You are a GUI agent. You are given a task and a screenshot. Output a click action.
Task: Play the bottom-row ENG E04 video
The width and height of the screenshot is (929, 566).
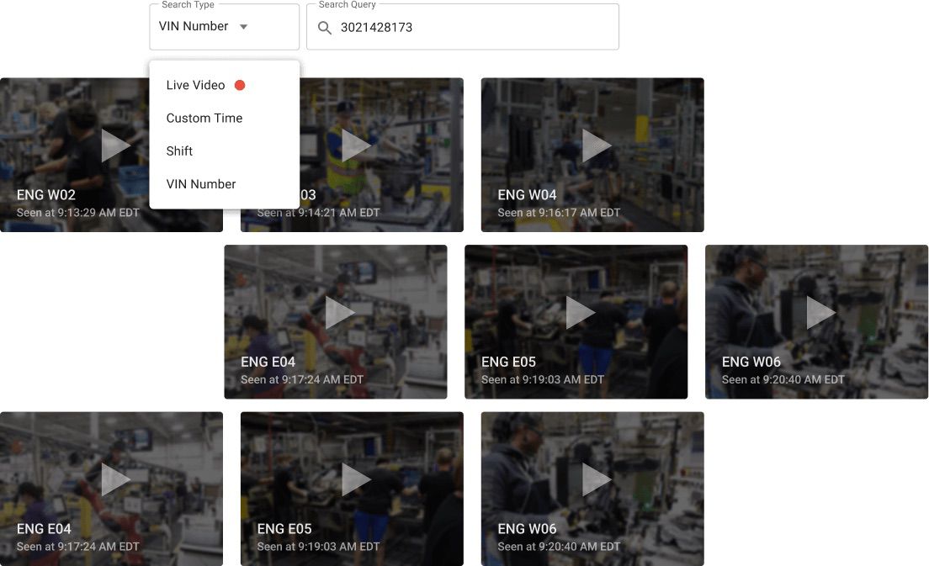[x=115, y=479]
